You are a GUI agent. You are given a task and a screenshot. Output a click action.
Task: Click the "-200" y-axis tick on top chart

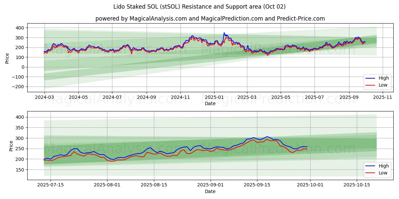[x=18, y=87]
